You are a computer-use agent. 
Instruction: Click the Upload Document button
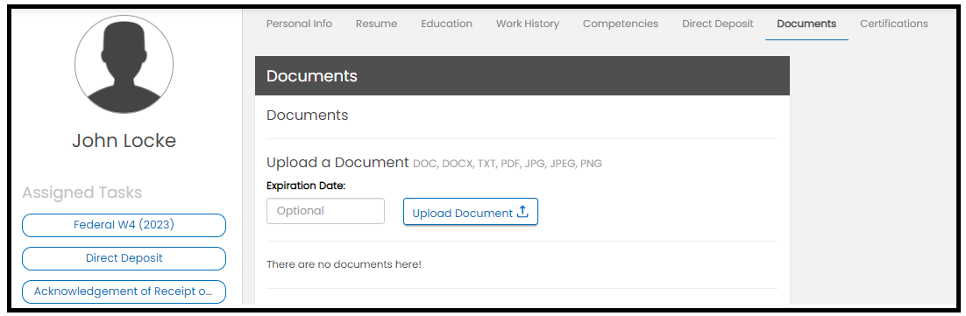tap(471, 212)
